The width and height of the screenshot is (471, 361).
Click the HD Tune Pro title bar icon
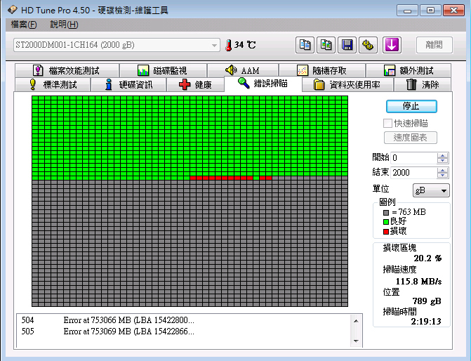tap(12, 10)
